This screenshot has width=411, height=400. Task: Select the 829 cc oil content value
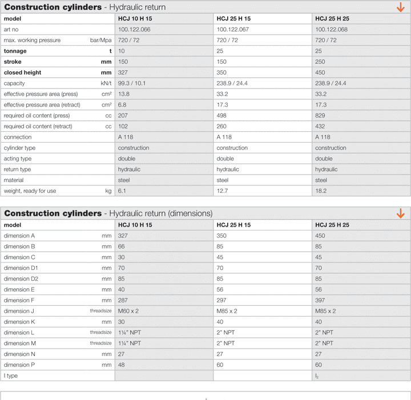pos(320,116)
